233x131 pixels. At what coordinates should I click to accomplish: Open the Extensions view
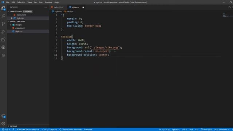pyautogui.click(x=3, y=40)
